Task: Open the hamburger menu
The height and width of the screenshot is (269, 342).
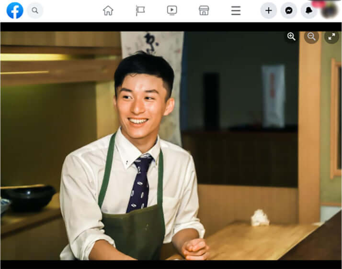Action: 236,11
